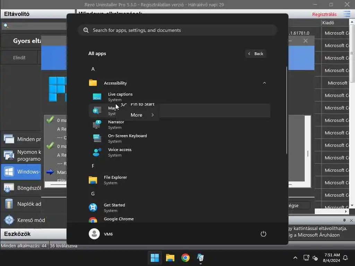Open File Explorer on taskbar
The image size is (355, 266).
pyautogui.click(x=170, y=258)
